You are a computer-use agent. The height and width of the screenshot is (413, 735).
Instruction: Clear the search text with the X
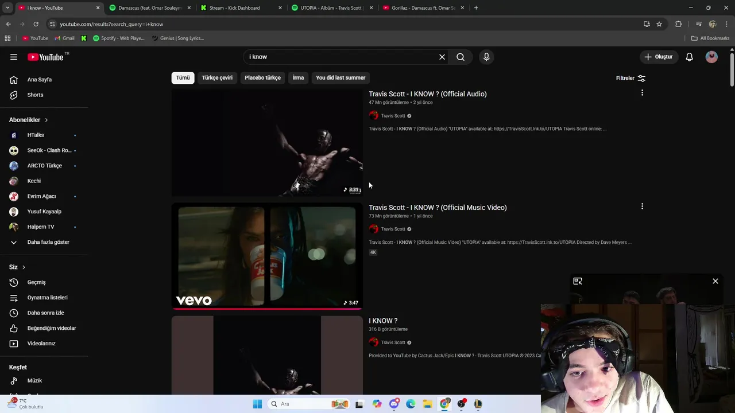point(442,57)
